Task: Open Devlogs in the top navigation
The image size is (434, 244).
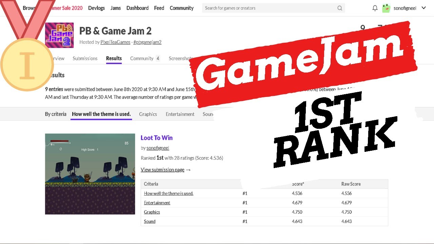Action: pyautogui.click(x=97, y=8)
